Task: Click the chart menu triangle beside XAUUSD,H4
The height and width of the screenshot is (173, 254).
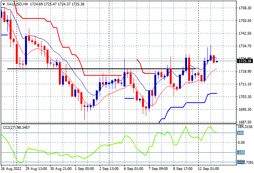Action: point(3,4)
